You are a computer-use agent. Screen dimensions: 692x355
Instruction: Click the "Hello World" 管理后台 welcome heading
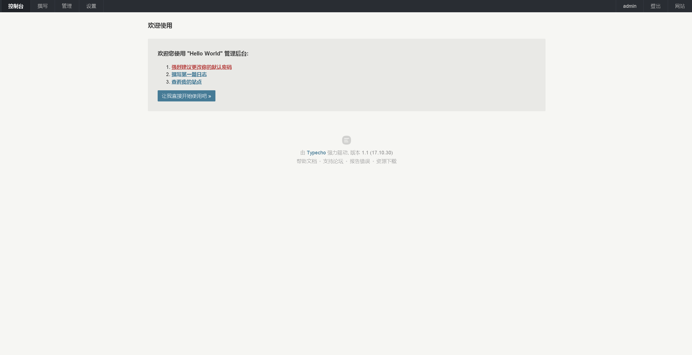coord(203,54)
